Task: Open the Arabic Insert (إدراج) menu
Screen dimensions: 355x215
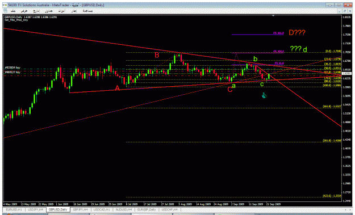Action: point(36,11)
